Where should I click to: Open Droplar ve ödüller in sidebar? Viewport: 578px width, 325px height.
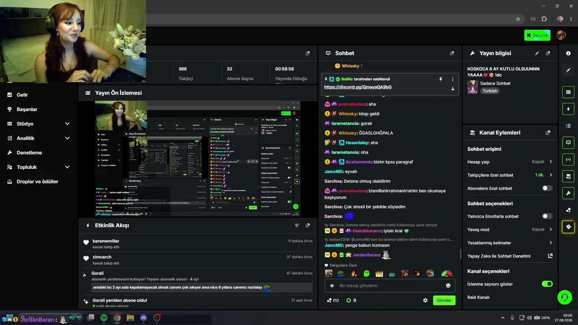[37, 181]
